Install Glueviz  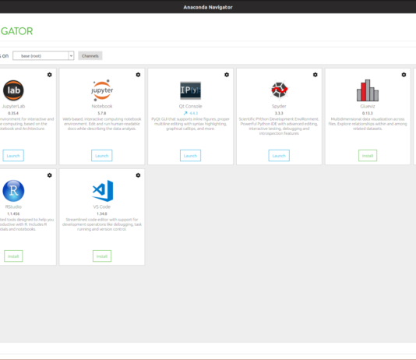368,156
